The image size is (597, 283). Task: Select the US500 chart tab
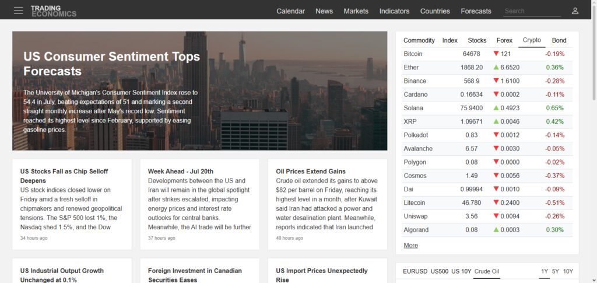pos(440,271)
